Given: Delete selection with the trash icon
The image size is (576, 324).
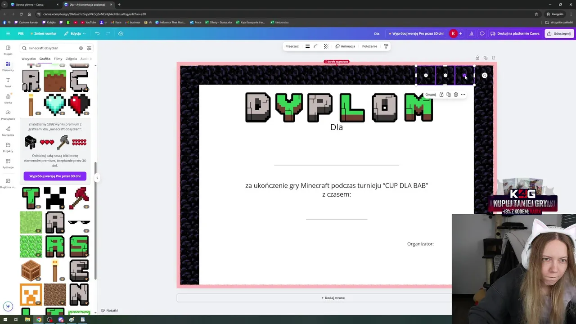Looking at the screenshot, I should point(456,94).
